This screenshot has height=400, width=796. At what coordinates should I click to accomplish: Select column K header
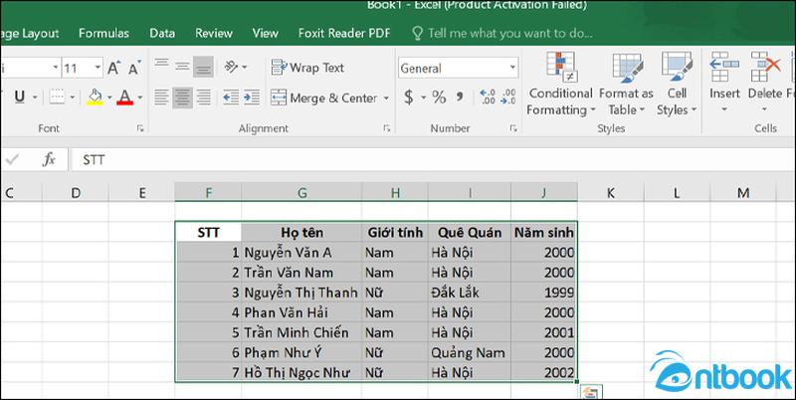tap(611, 192)
